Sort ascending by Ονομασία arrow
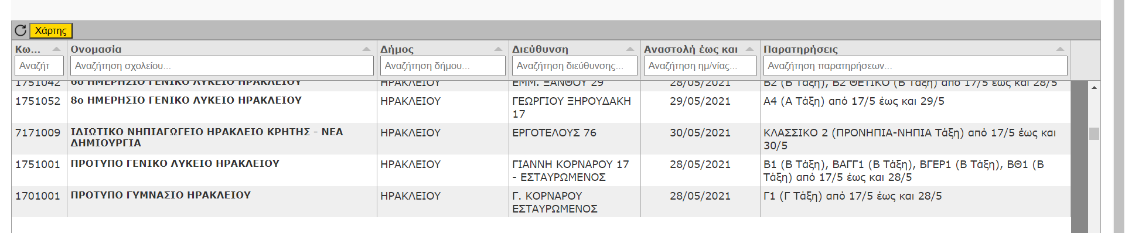The width and height of the screenshot is (1125, 233). [x=366, y=49]
